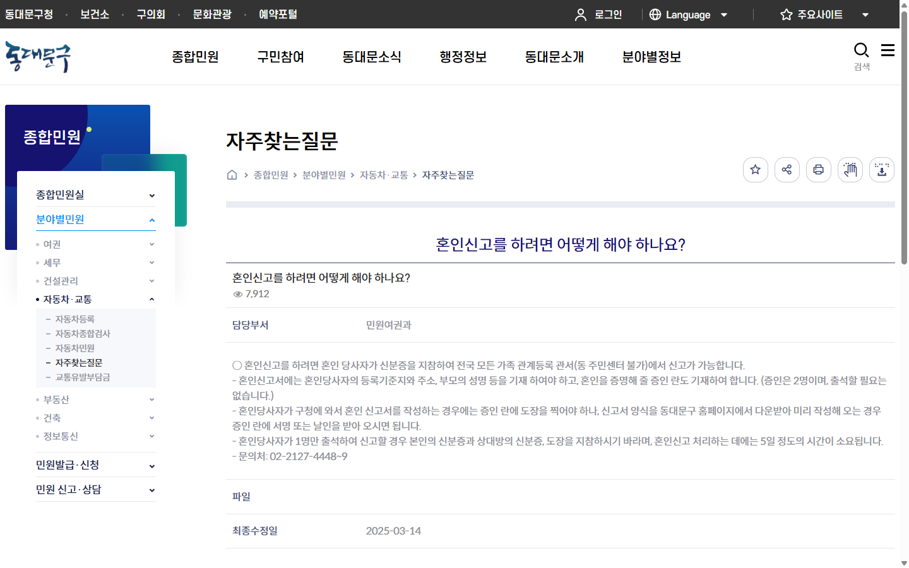Click the Dongdaemun-gu logo
The width and height of the screenshot is (909, 568).
38,57
